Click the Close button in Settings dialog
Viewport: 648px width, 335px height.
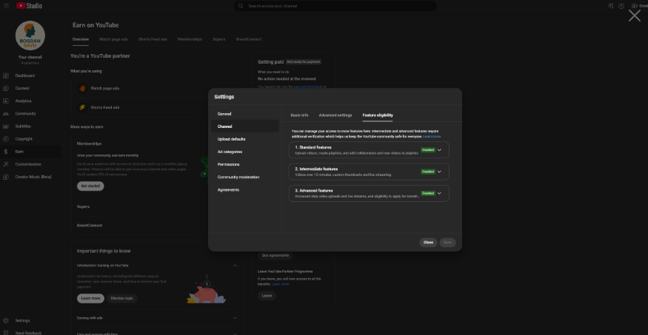(x=428, y=242)
